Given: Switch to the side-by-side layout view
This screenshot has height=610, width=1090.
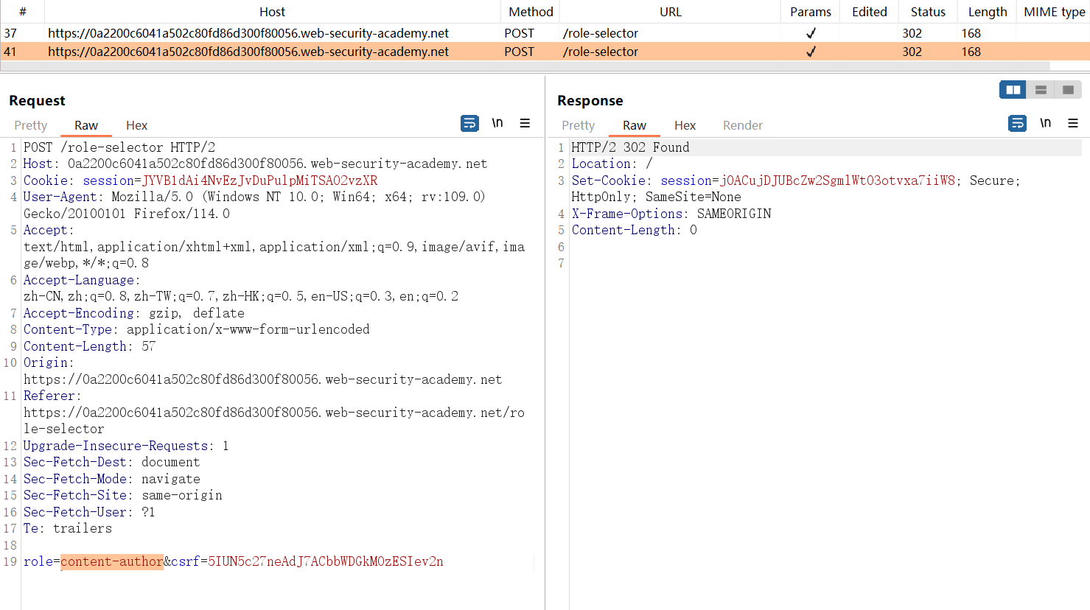Looking at the screenshot, I should pos(1013,90).
